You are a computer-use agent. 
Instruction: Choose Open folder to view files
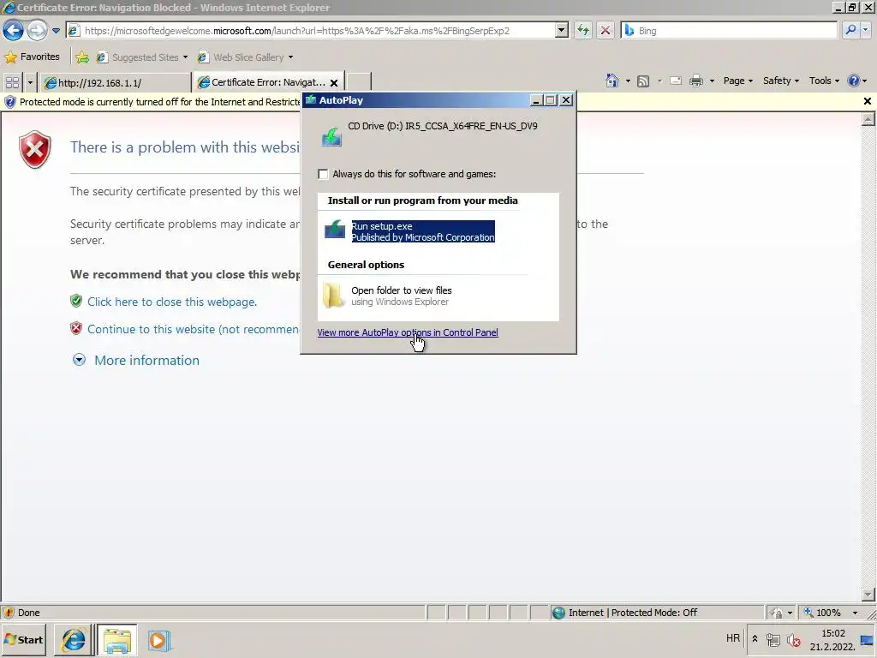[x=401, y=296]
